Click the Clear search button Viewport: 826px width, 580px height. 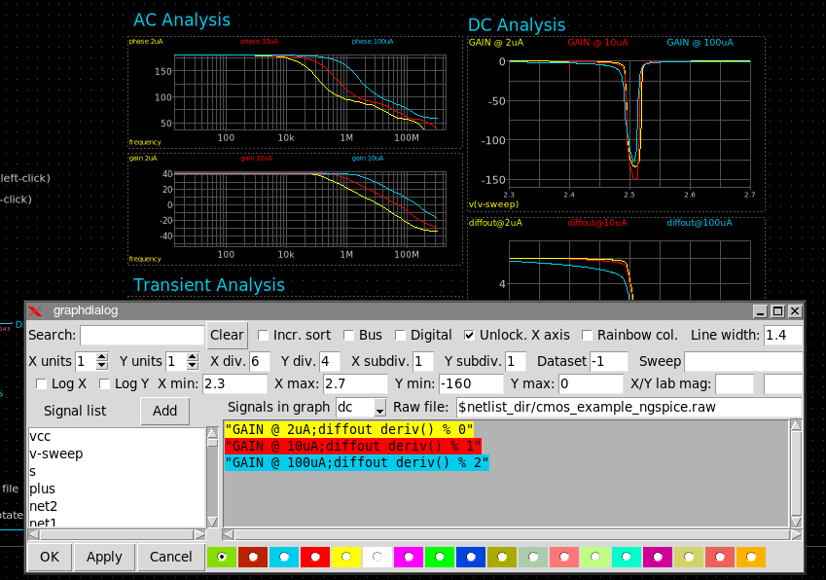coord(227,335)
